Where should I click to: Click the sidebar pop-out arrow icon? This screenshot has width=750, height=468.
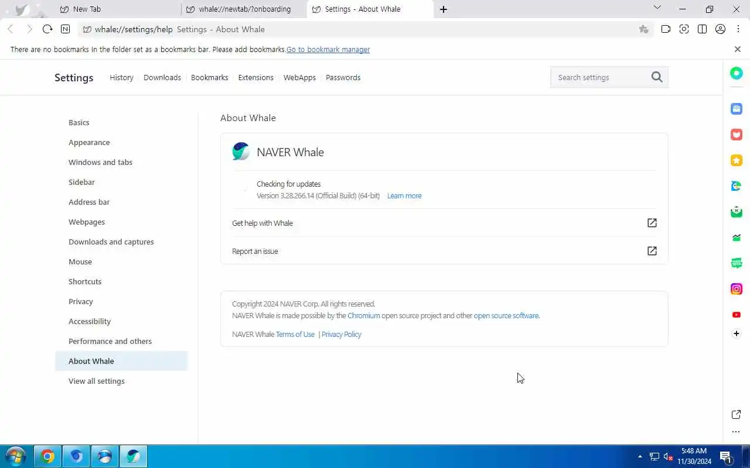[x=737, y=414]
